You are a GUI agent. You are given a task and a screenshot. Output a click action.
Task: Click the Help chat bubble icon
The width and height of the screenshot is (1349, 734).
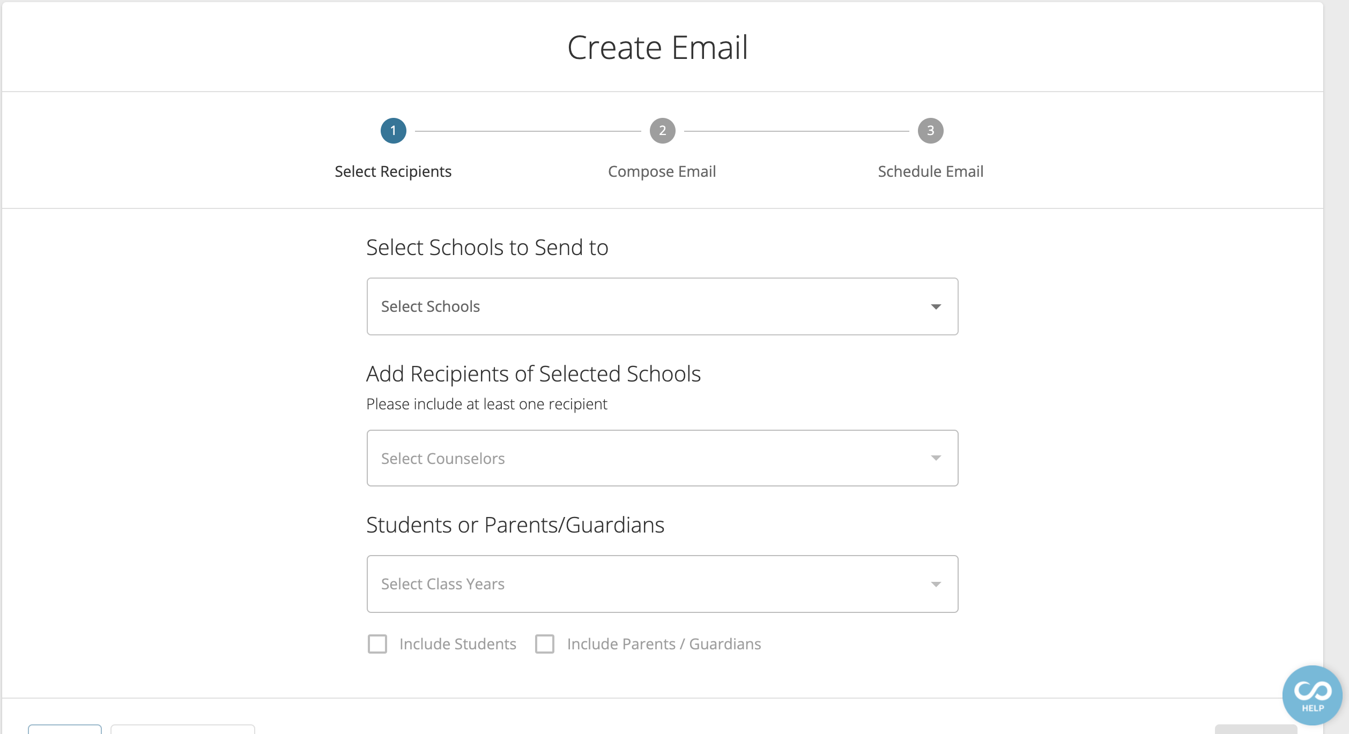point(1312,695)
